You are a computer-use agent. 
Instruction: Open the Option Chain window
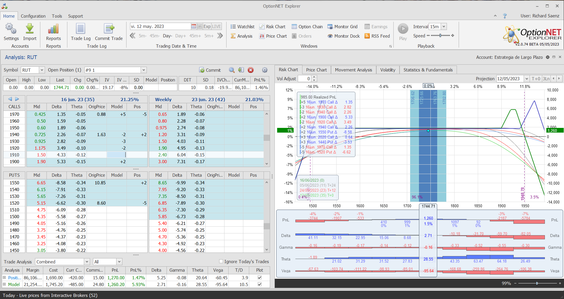[x=307, y=27]
